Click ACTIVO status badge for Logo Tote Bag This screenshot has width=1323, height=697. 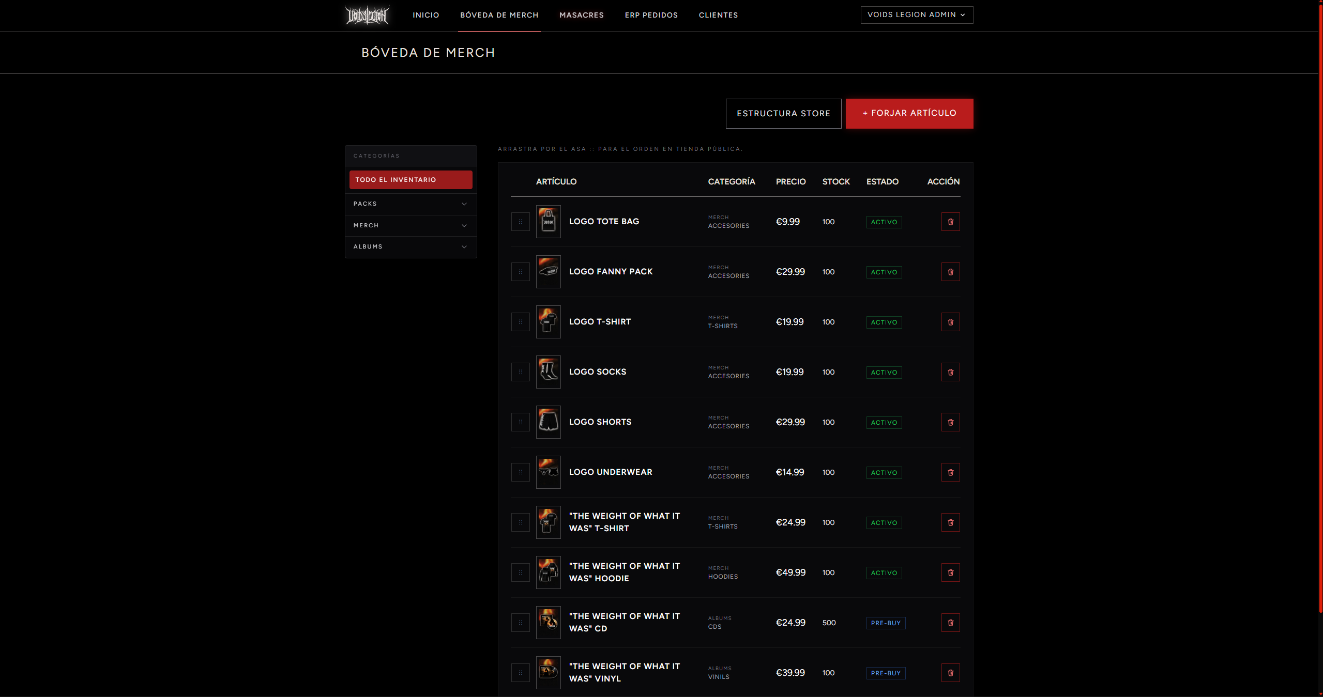pos(884,222)
